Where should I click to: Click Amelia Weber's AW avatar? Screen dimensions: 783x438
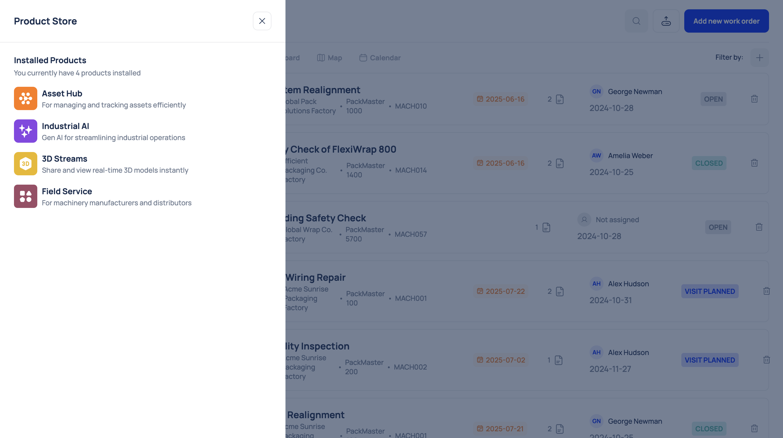[x=596, y=156]
